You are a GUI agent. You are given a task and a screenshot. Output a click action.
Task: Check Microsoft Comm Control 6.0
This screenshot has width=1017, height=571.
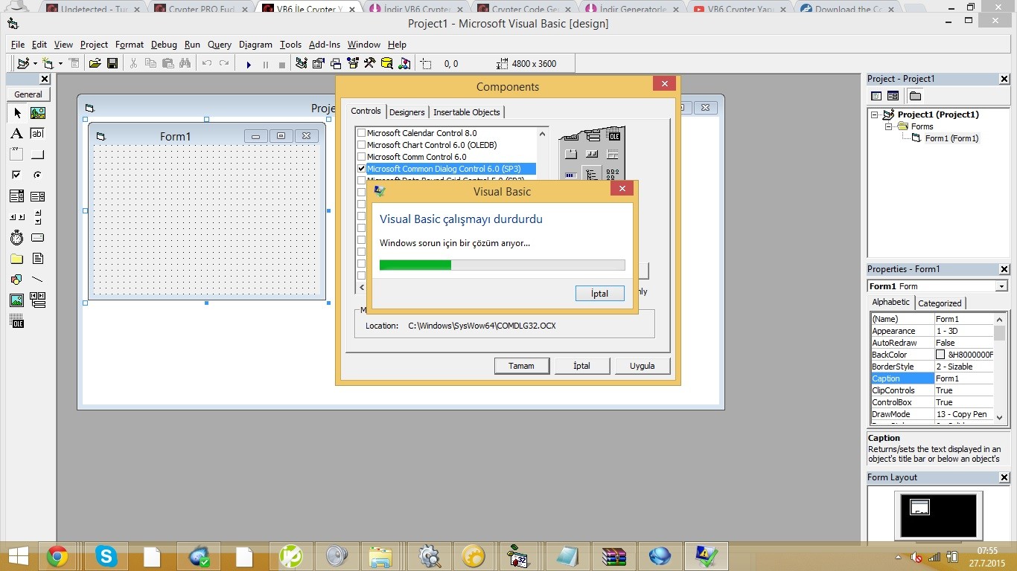362,157
